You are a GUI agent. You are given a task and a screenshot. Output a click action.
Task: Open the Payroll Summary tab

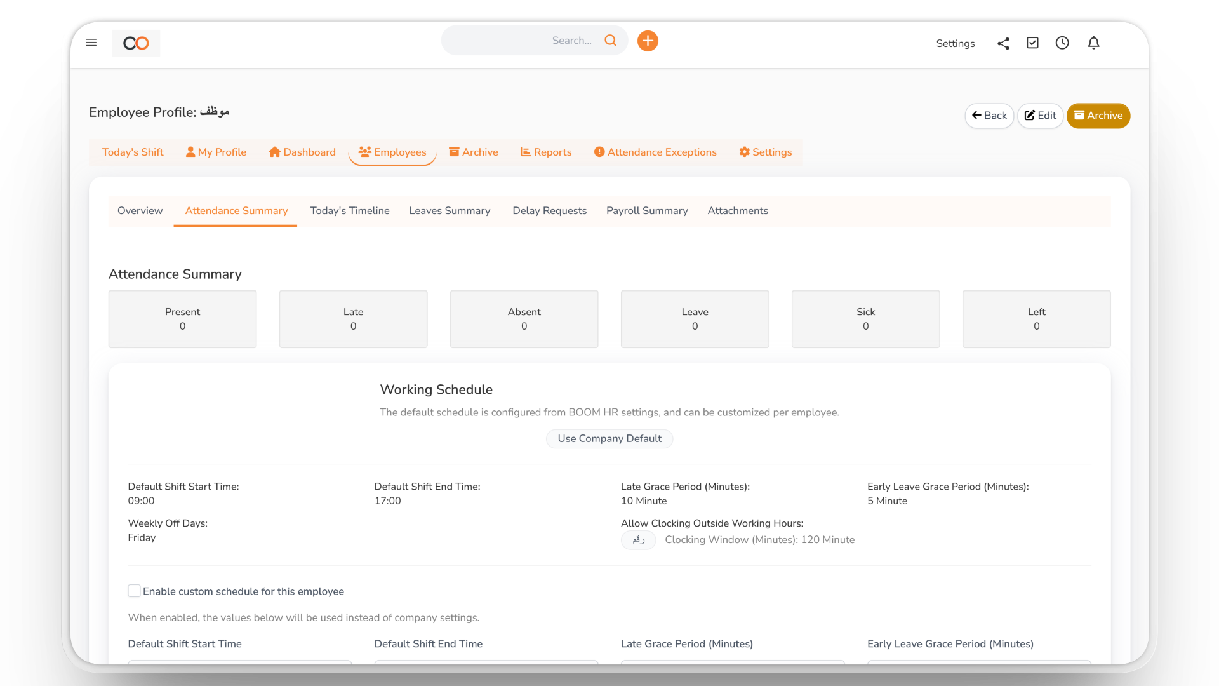[647, 211]
